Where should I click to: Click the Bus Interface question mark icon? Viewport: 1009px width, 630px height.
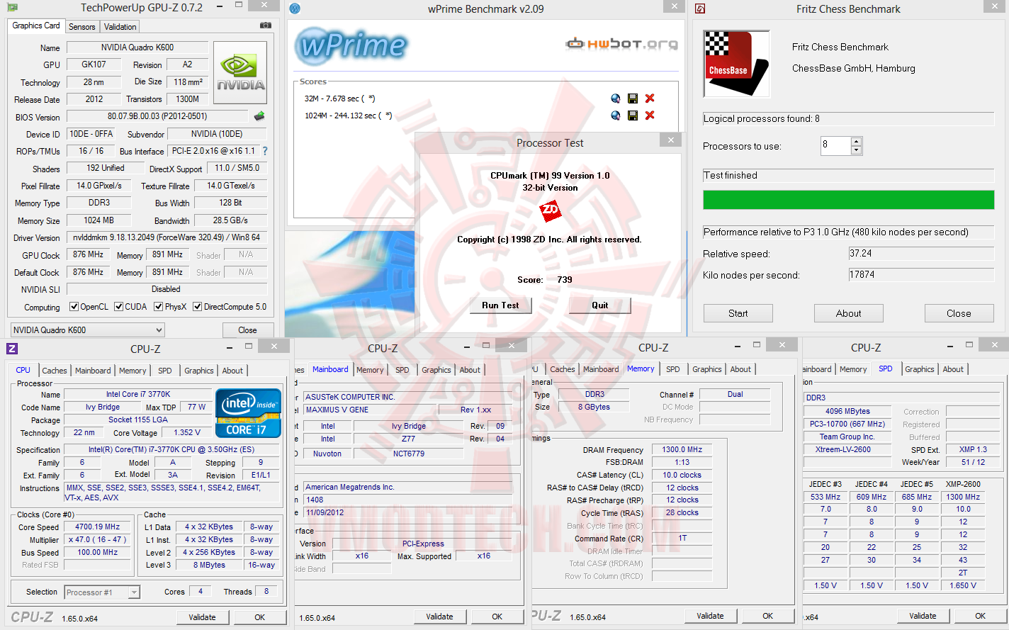(265, 151)
